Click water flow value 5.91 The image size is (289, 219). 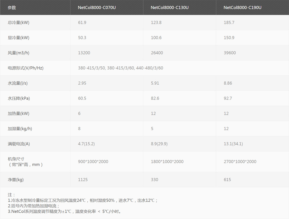pos(155,83)
